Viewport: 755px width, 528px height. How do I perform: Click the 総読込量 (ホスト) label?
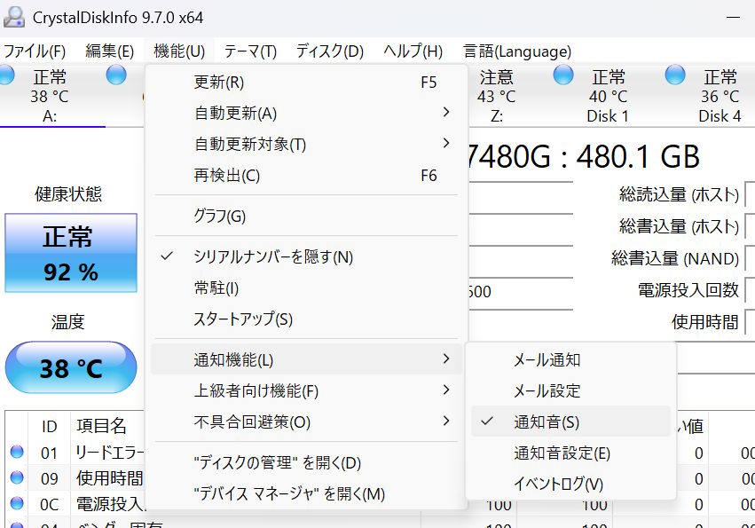(x=679, y=194)
